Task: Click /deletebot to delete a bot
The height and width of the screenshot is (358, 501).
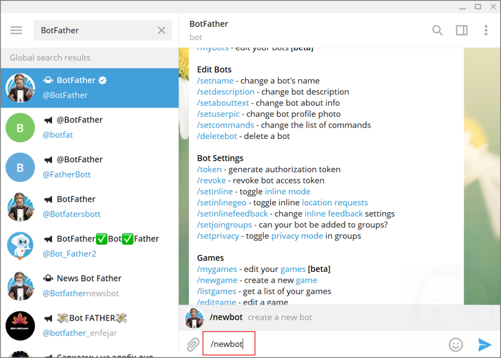Action: pos(217,136)
